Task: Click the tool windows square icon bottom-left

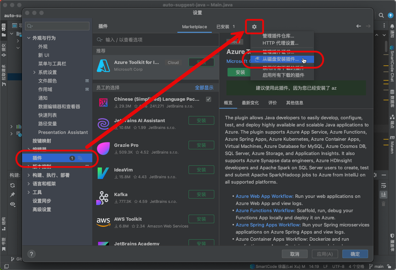Action: 6,266
